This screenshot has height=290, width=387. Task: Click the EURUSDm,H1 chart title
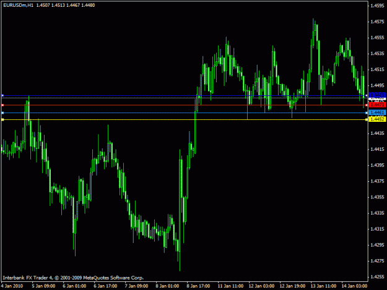click(18, 5)
